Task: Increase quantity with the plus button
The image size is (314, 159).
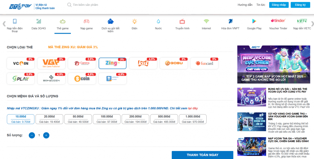Action: tap(46, 135)
